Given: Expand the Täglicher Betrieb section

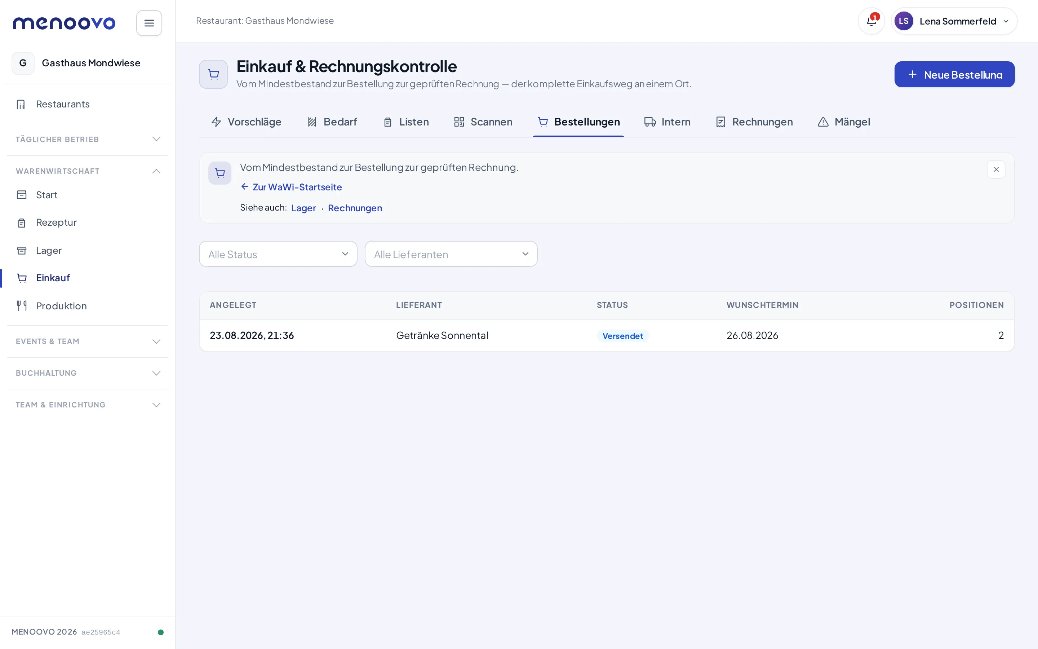Looking at the screenshot, I should [88, 139].
